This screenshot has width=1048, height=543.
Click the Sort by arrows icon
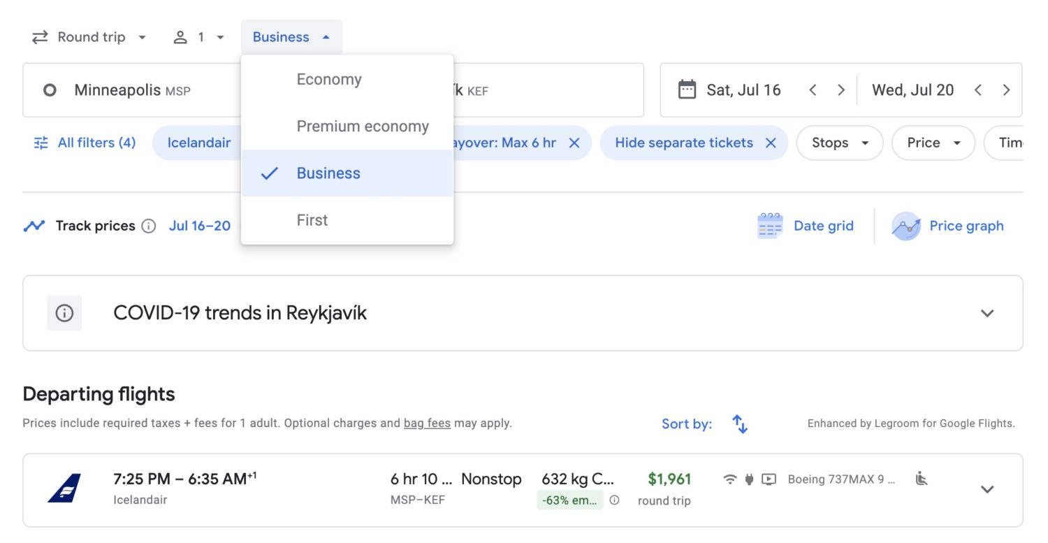pos(740,423)
